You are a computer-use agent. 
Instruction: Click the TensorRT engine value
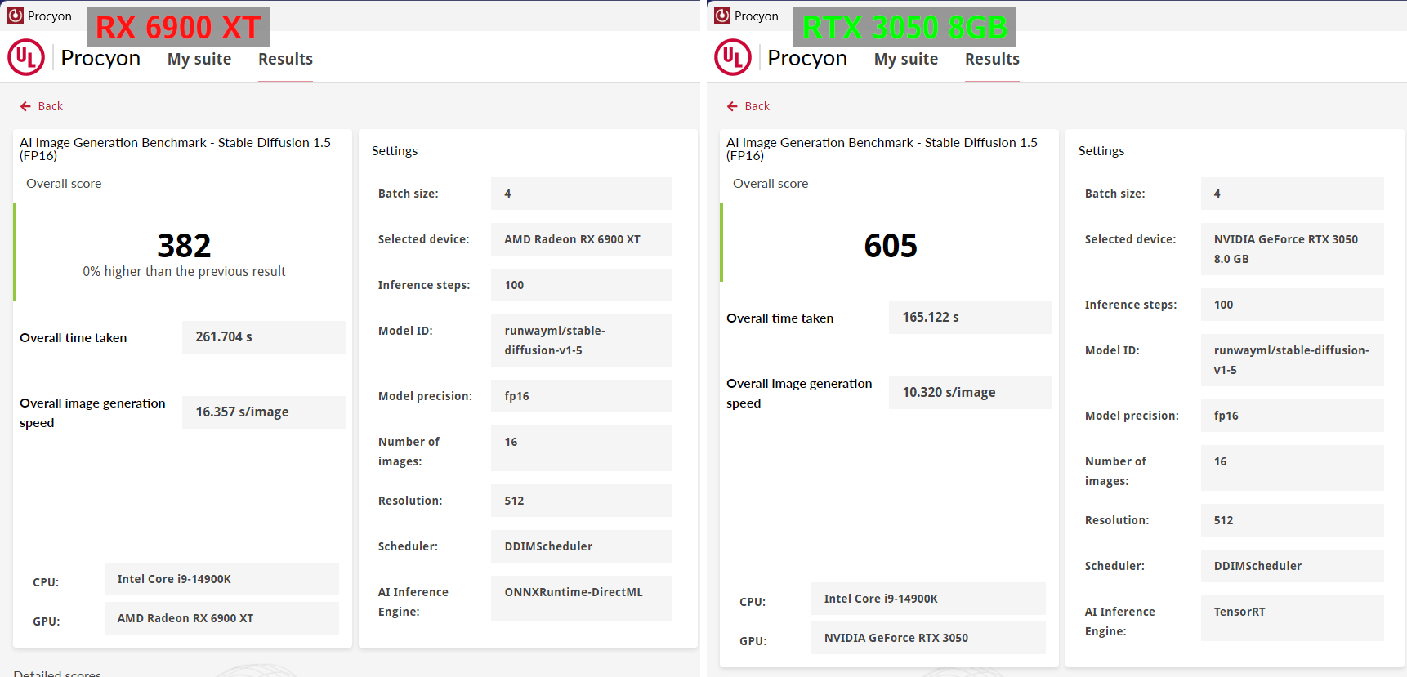tap(1293, 618)
